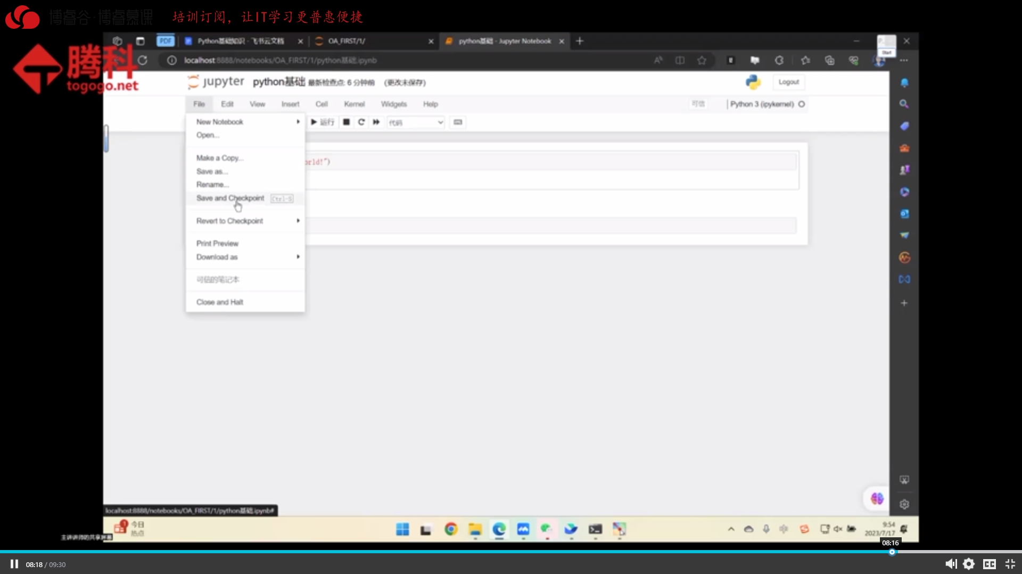Open video player settings gear
The height and width of the screenshot is (574, 1022).
pos(969,564)
